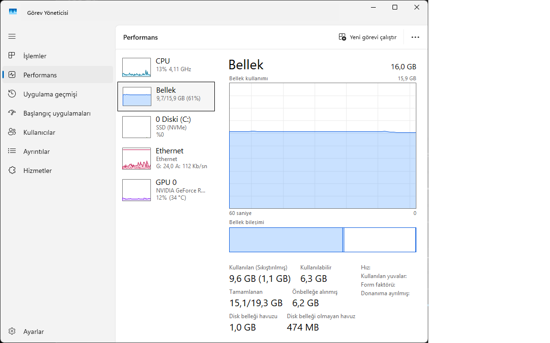Image resolution: width=550 pixels, height=343 pixels.
Task: Open Uygulama geçmişi history icon
Action: (x=12, y=94)
